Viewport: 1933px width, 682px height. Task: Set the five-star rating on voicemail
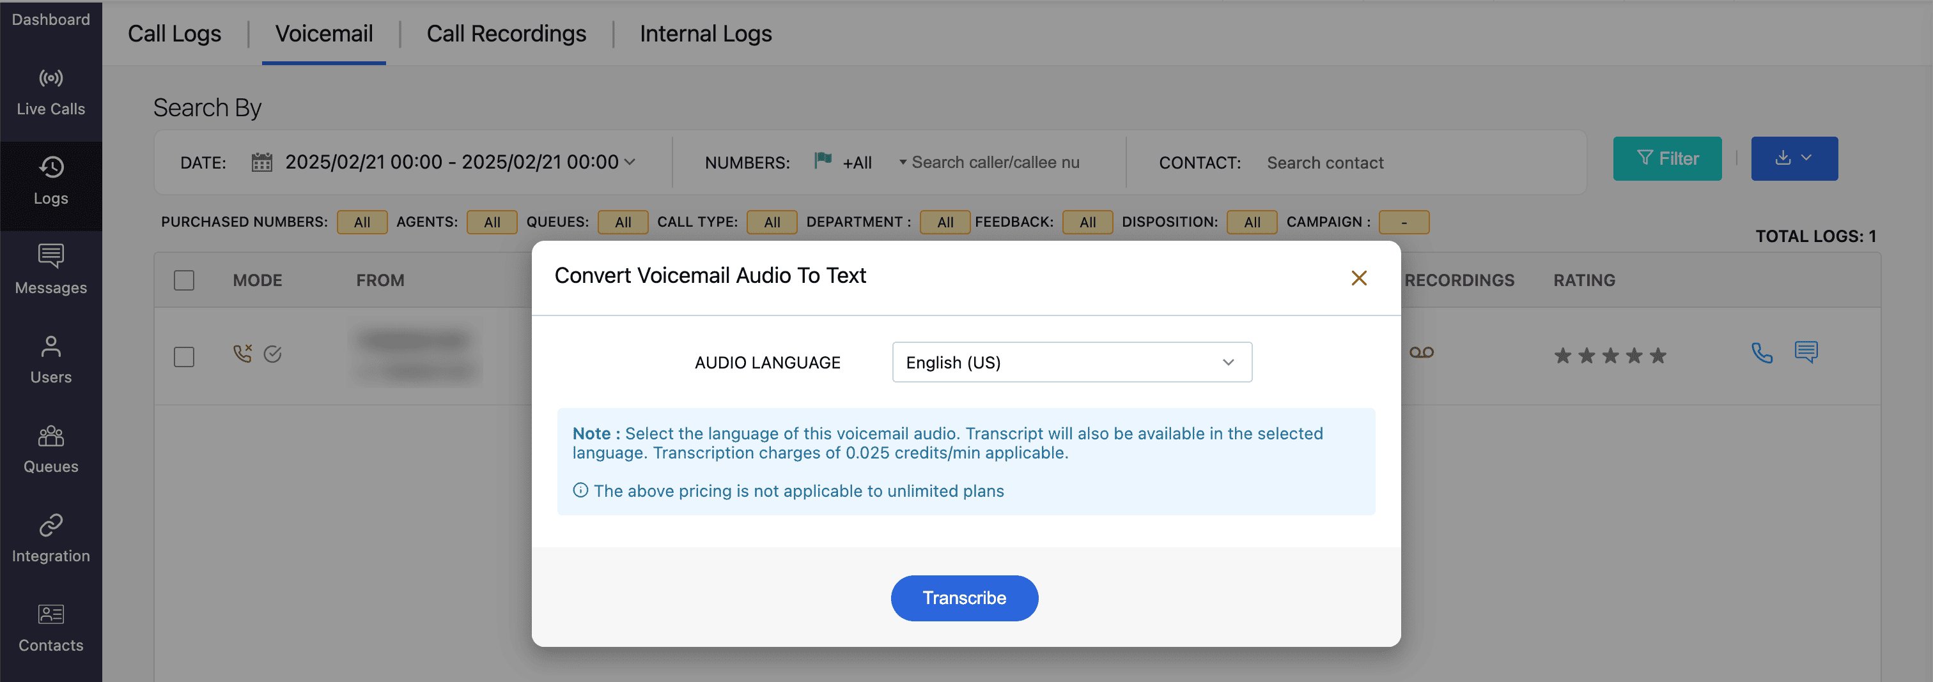pyautogui.click(x=1657, y=356)
